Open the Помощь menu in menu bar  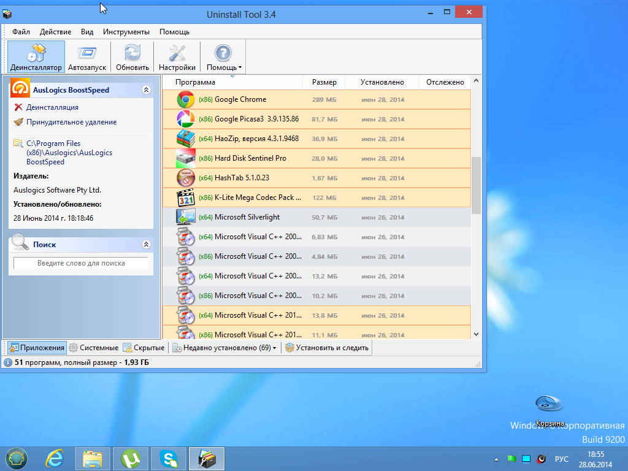[174, 32]
